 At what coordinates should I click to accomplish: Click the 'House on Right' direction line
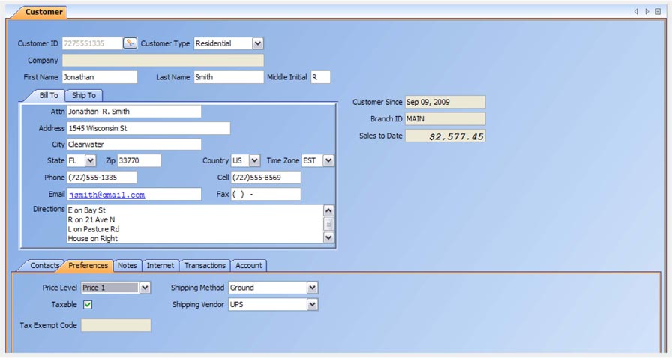[x=92, y=238]
